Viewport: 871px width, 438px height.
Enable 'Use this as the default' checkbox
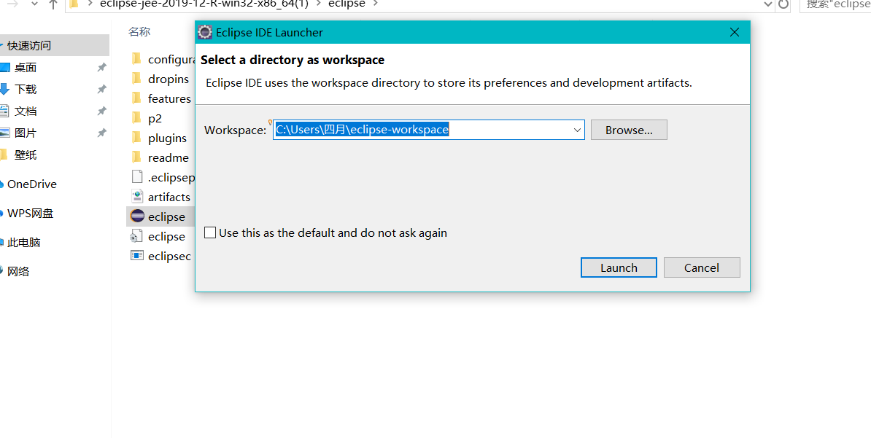click(x=210, y=232)
